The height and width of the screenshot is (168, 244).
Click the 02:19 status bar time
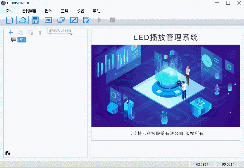202,164
